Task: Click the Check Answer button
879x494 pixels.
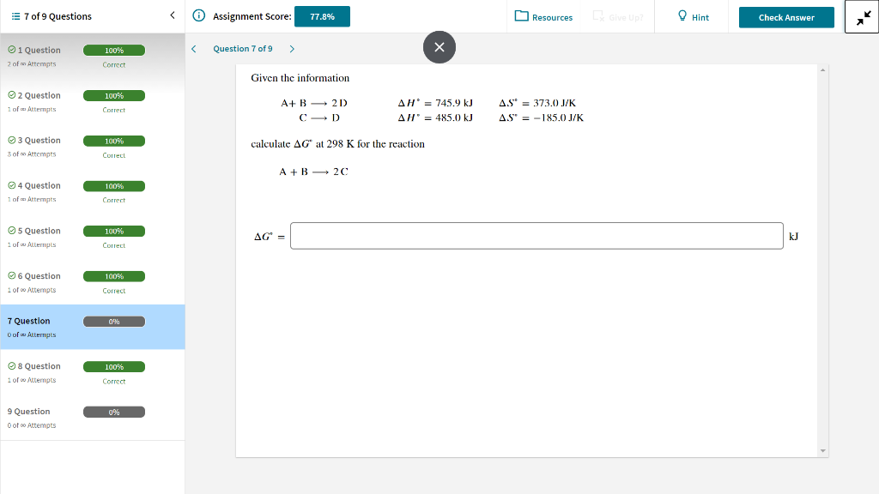Action: click(785, 16)
